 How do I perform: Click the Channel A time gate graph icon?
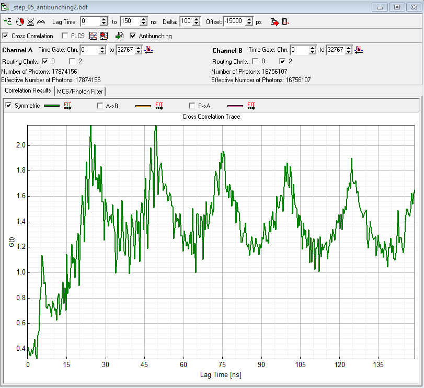pyautogui.click(x=148, y=50)
